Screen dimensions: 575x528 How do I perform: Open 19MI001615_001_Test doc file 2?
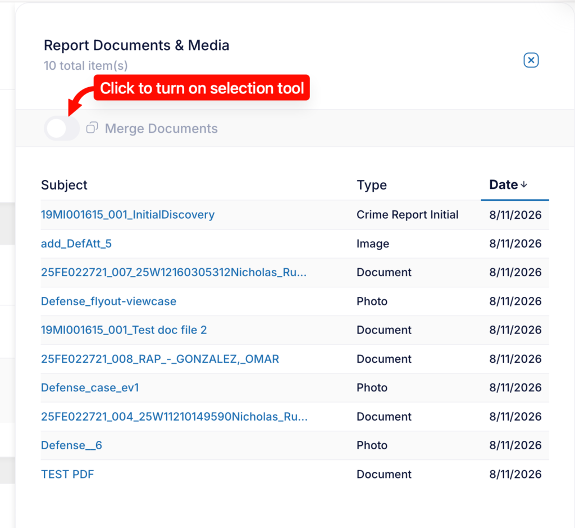(124, 330)
